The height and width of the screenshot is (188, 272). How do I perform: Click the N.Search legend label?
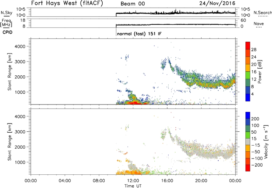click(262, 13)
